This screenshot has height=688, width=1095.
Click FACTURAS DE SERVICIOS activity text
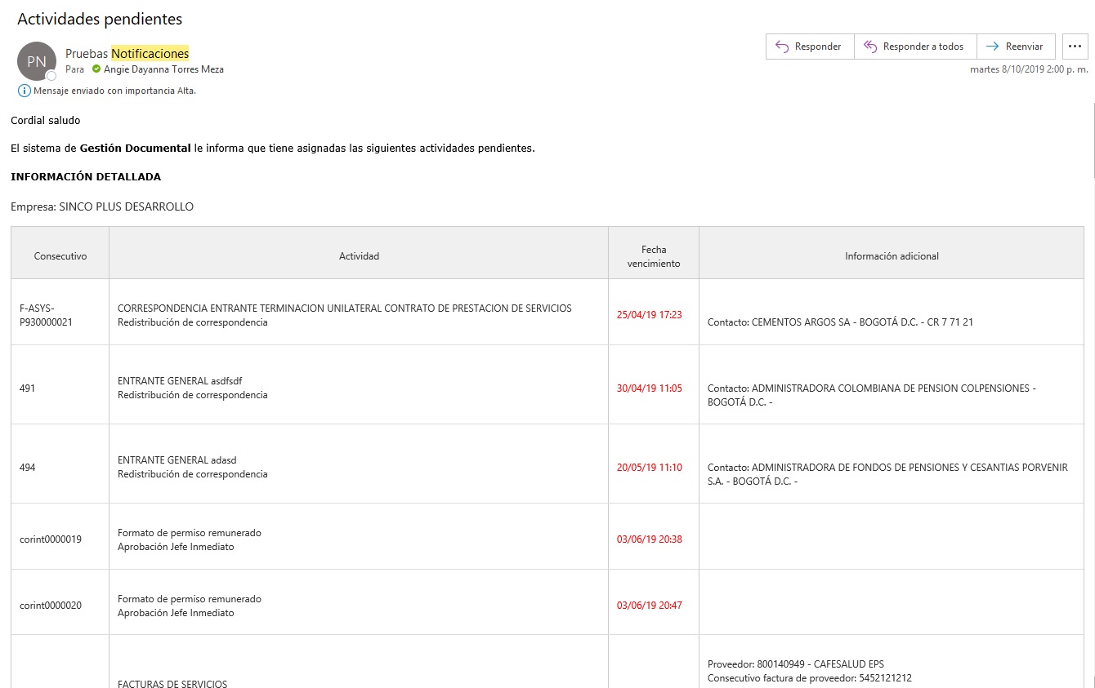point(172,684)
